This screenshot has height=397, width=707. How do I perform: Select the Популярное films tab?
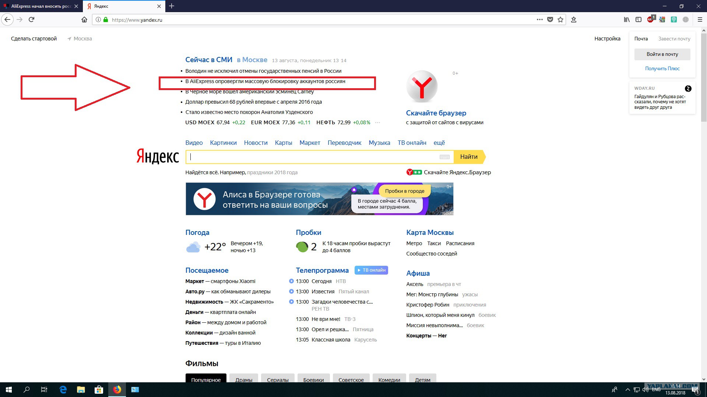tap(206, 378)
